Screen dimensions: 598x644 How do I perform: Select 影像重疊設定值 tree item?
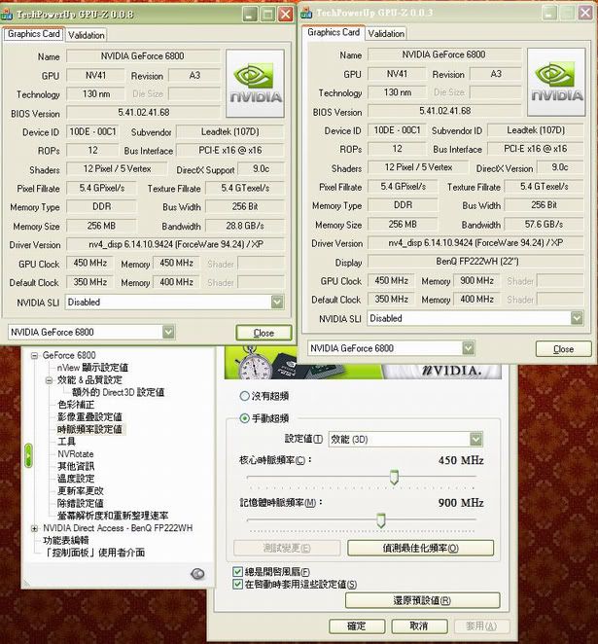tap(89, 417)
